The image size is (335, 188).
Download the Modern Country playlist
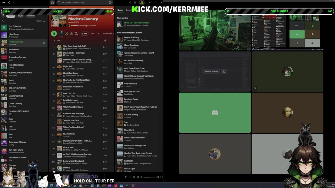coord(71,34)
